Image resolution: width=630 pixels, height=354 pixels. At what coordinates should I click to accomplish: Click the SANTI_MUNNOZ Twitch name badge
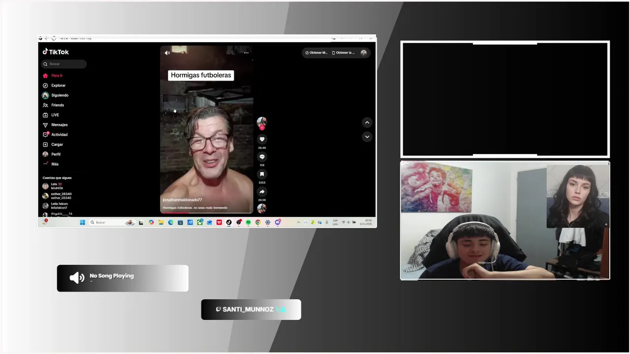click(251, 310)
